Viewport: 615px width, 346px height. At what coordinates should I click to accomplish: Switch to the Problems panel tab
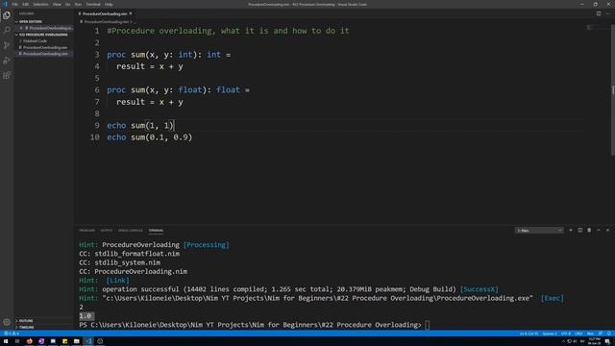pyautogui.click(x=86, y=231)
